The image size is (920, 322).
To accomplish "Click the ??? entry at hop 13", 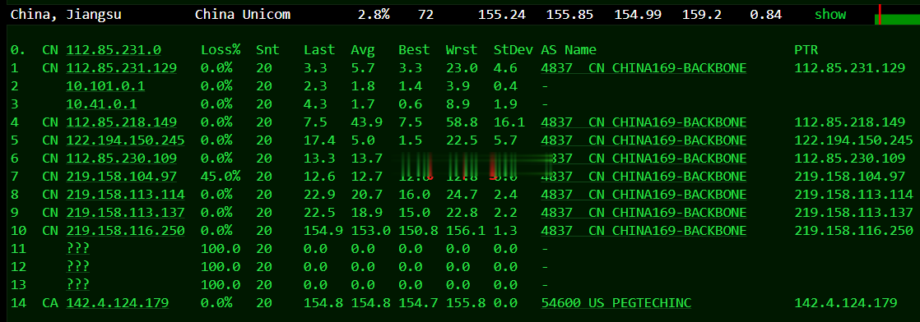I will click(x=78, y=284).
